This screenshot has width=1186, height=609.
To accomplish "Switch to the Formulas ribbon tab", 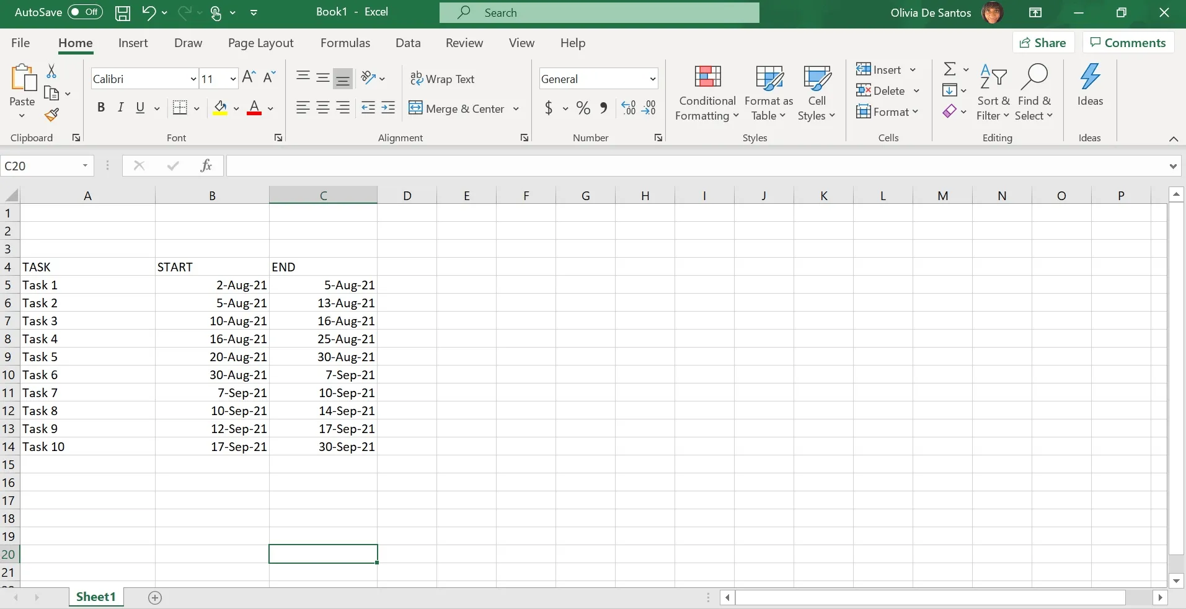I will point(345,43).
